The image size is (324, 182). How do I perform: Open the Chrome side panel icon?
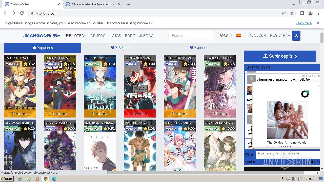click(302, 13)
